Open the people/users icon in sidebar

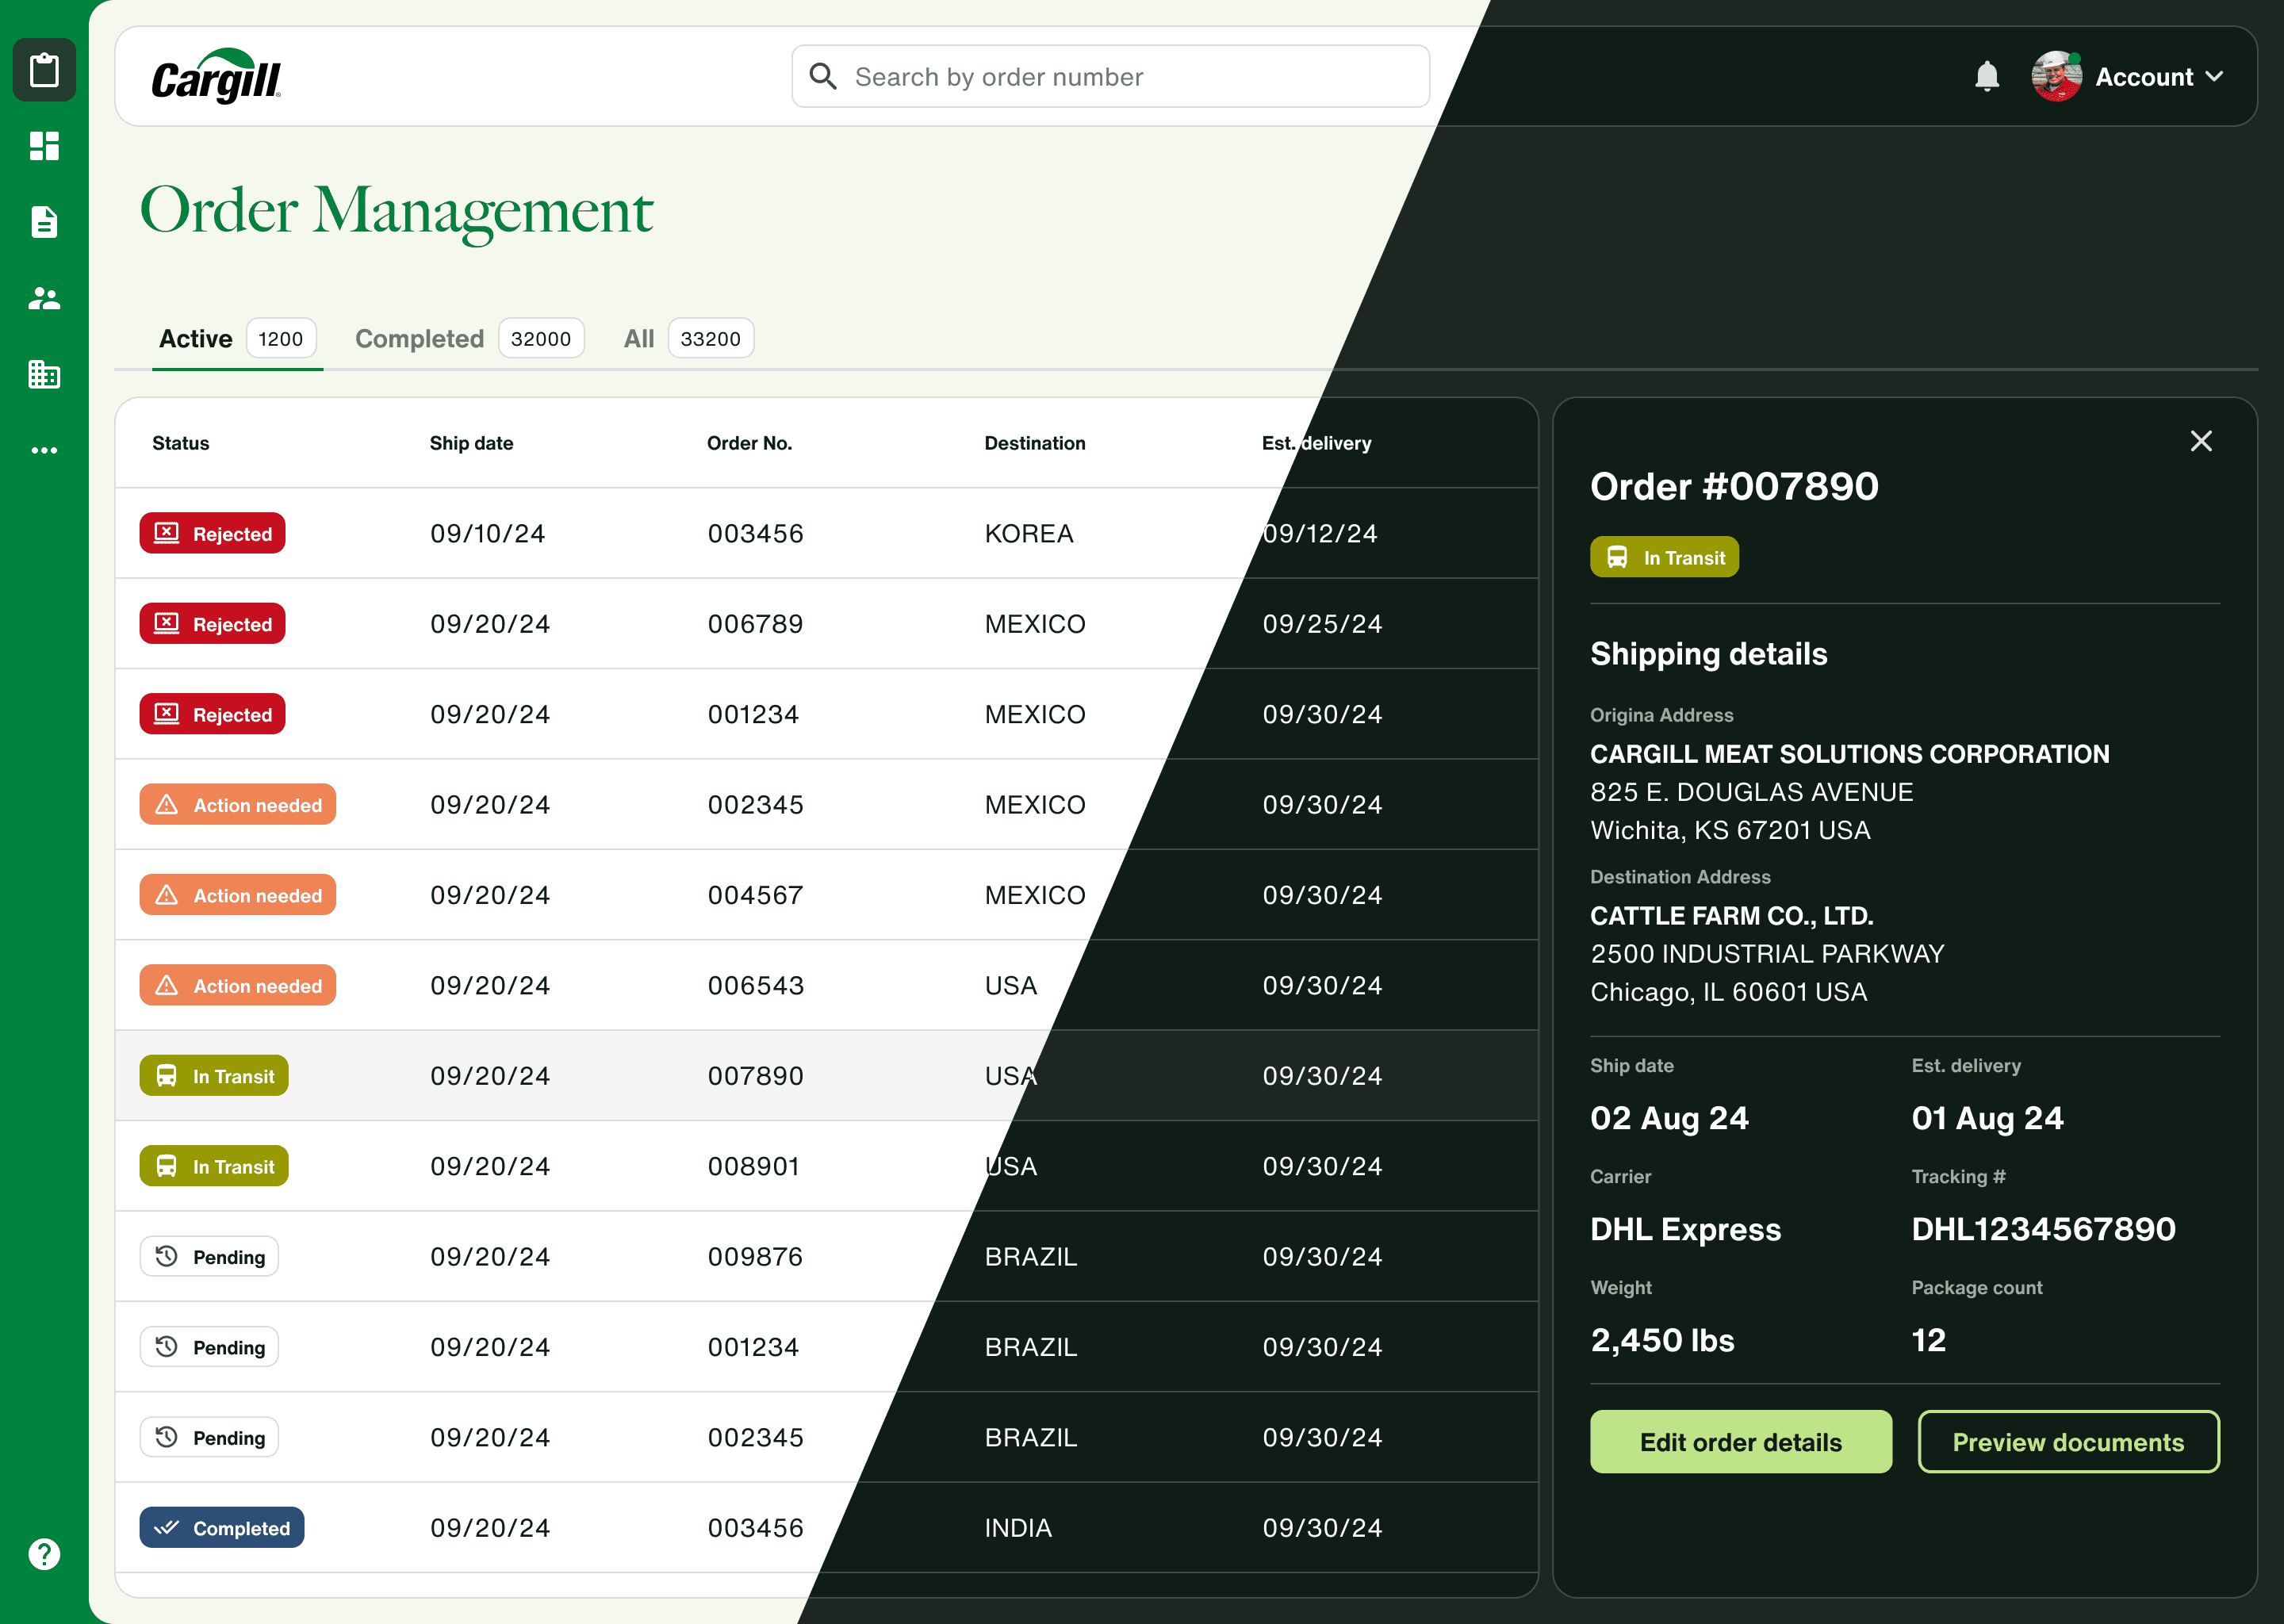click(44, 298)
